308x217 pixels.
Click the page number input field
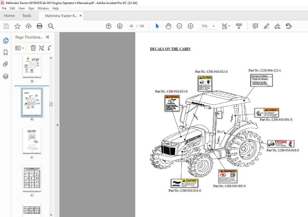pos(131,26)
